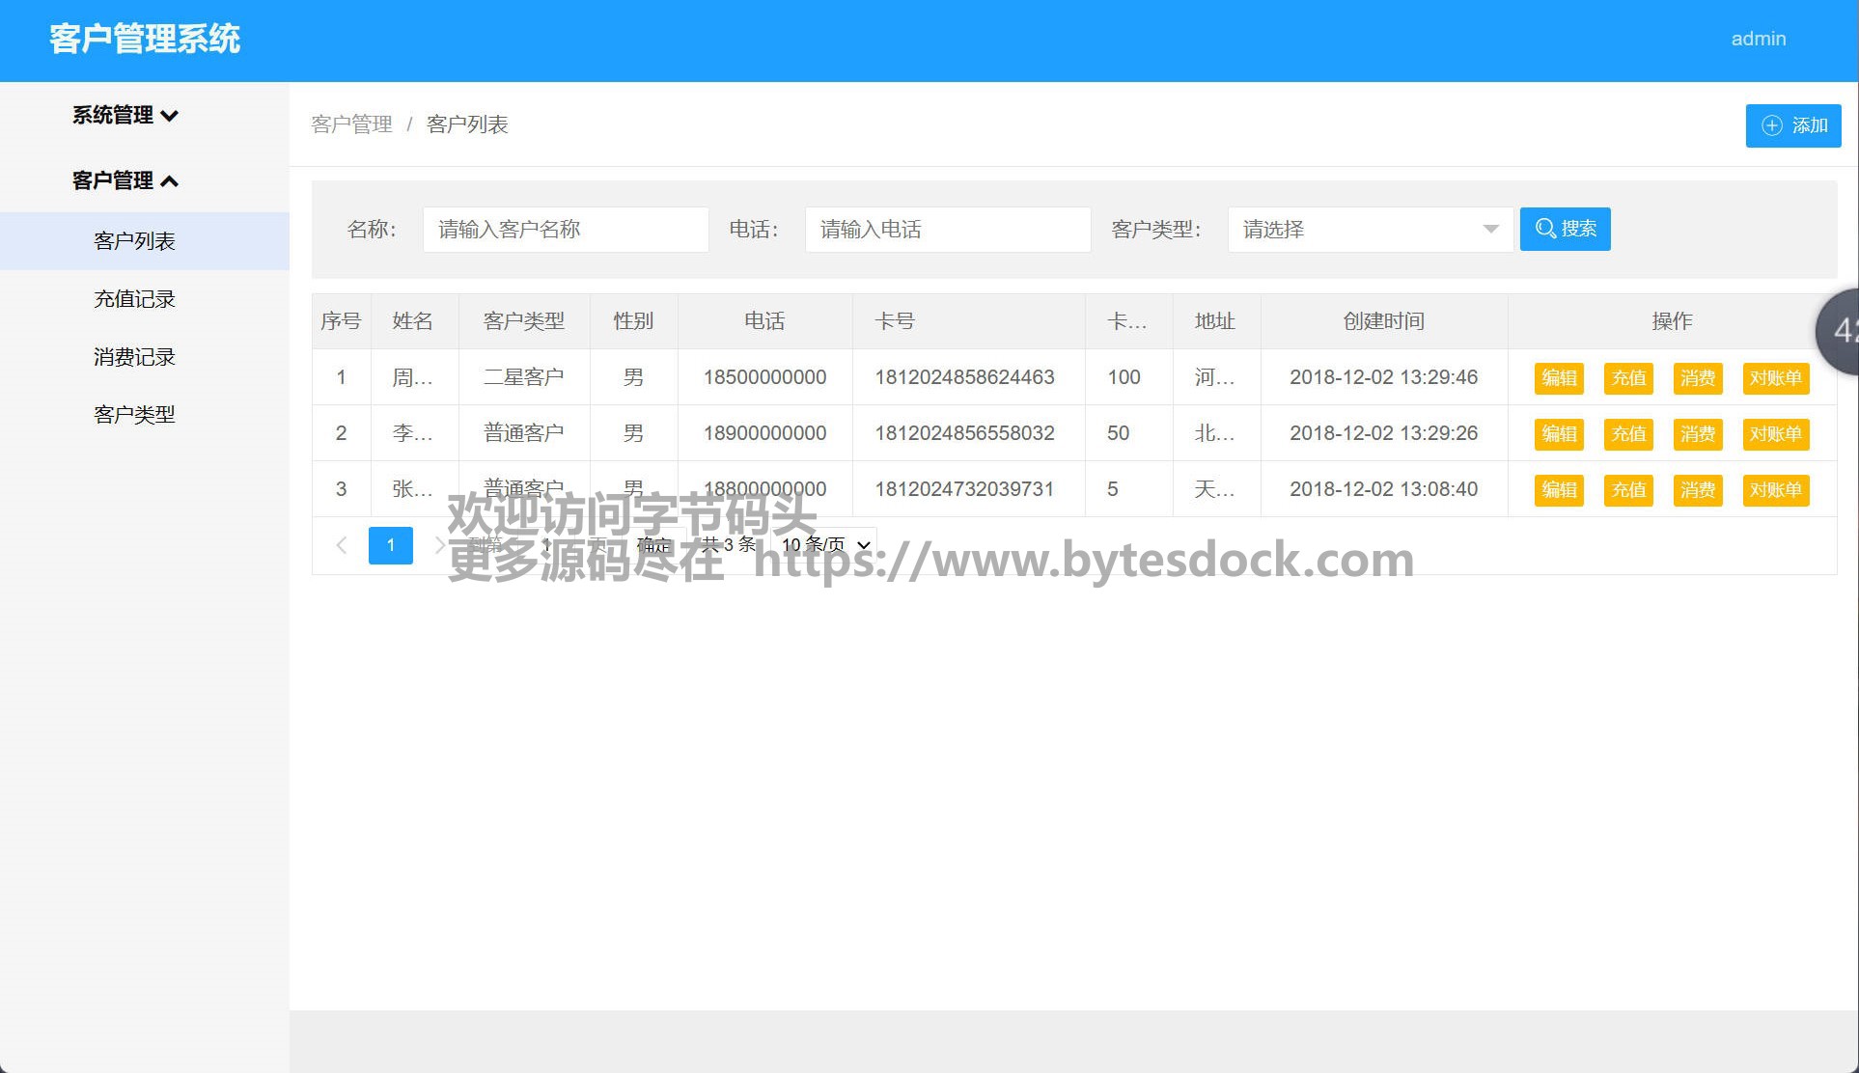The image size is (1859, 1073).
Task: Open the 客户类型 请选择 dropdown
Action: click(x=1370, y=230)
